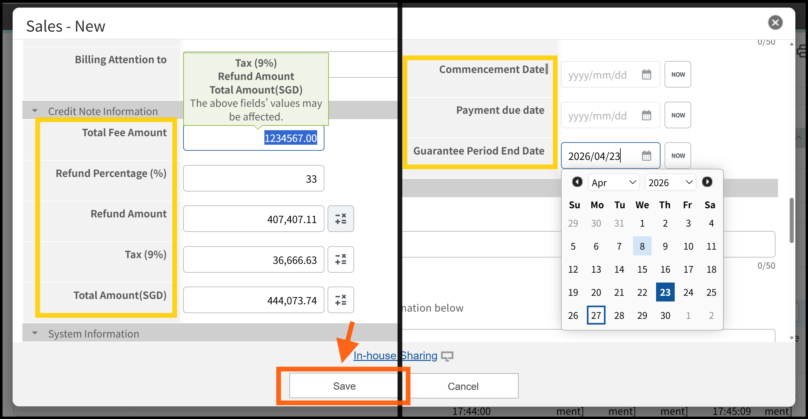Click calculator icon beside Tax (9%)

coord(341,259)
